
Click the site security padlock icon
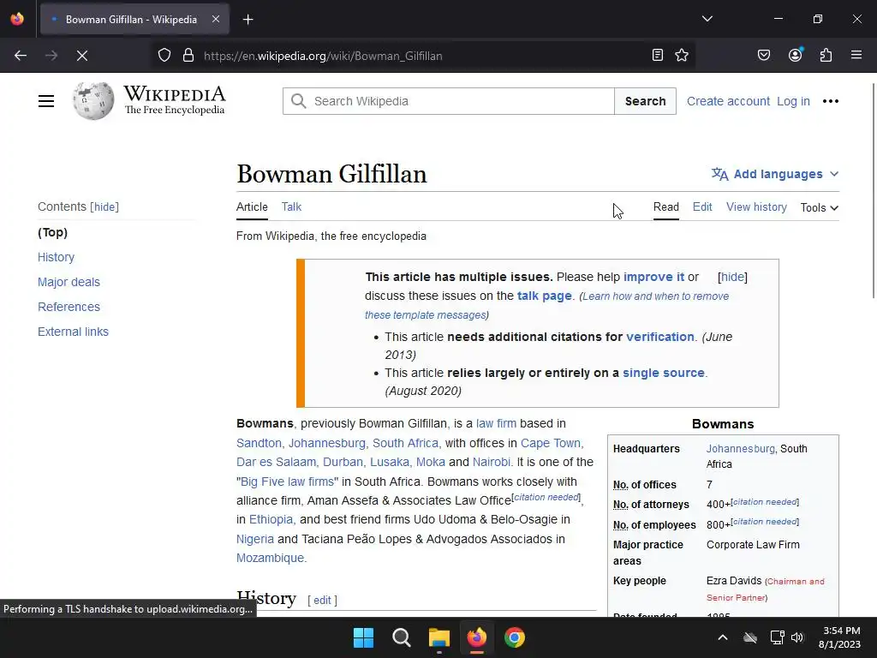(188, 56)
